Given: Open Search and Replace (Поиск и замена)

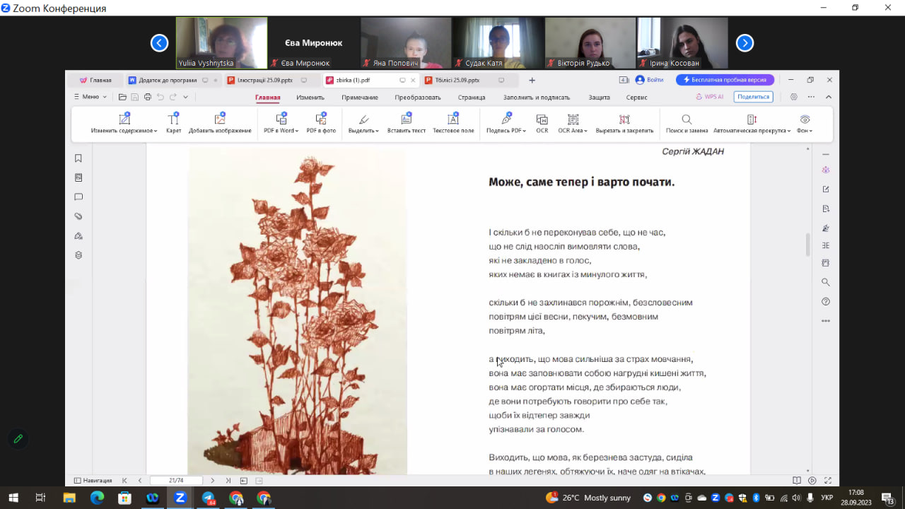Looking at the screenshot, I should (x=686, y=120).
